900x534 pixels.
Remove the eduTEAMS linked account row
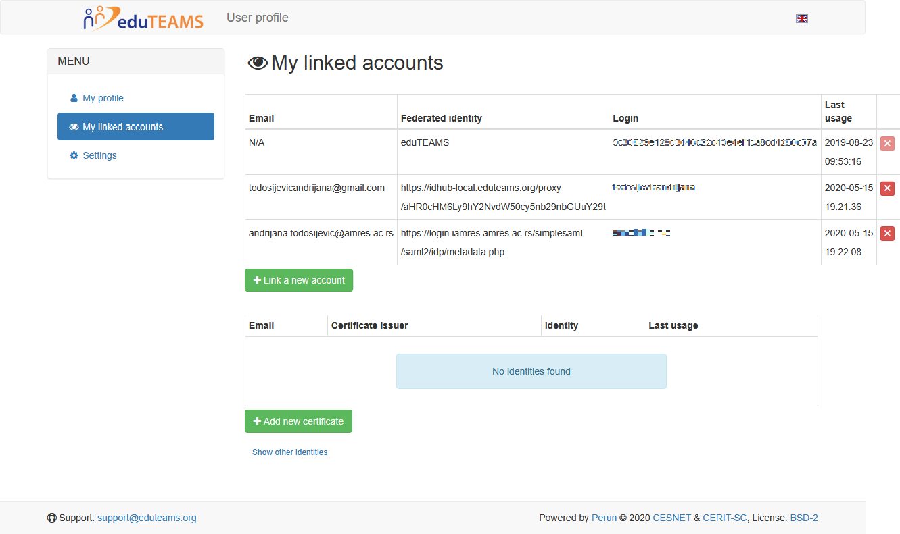click(887, 143)
